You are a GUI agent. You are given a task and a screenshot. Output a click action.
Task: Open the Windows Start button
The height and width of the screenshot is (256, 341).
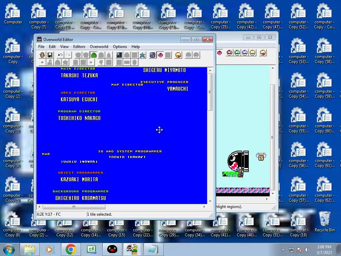pyautogui.click(x=9, y=249)
